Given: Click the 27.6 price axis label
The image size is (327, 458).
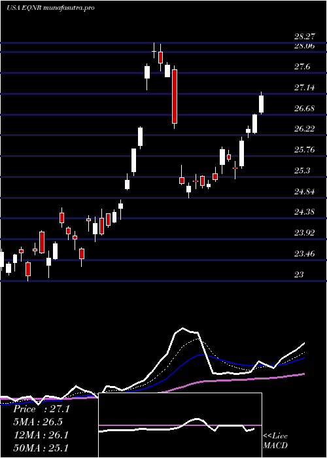Looking at the screenshot, I should click(302, 67).
